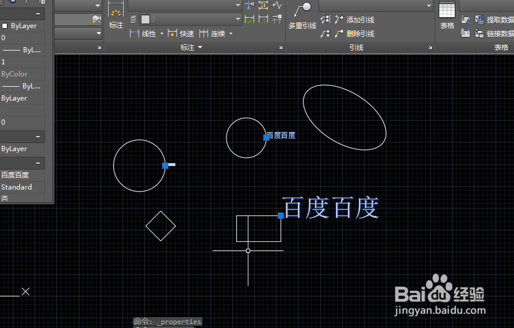514x328 pixels.
Task: Open the 连续 dimension dropdown arrow
Action: [x=231, y=34]
